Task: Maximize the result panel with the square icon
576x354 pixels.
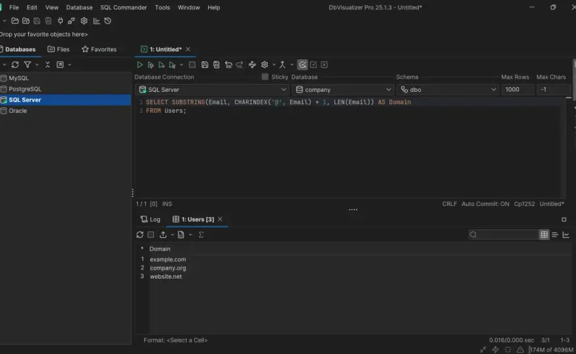Action: coord(564,220)
